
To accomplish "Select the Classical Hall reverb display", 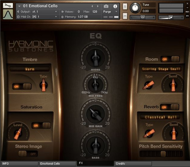I will pyautogui.click(x=160, y=117).
